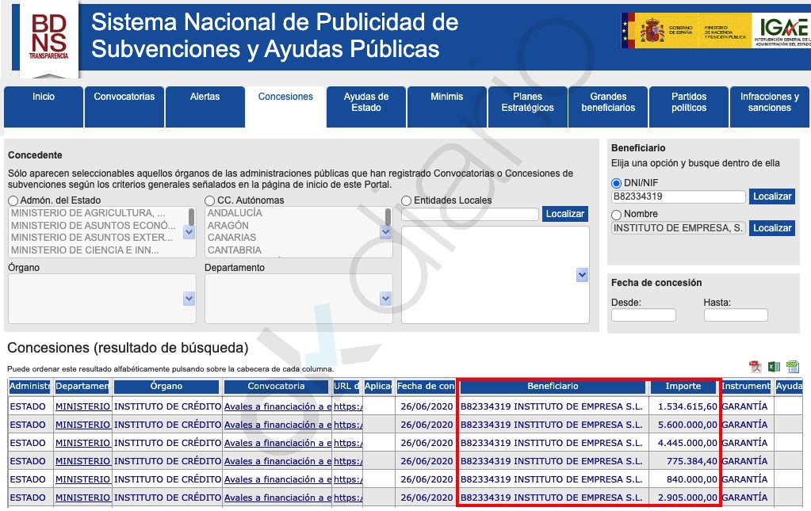
Task: Switch to the Minimis tab
Action: (x=447, y=106)
